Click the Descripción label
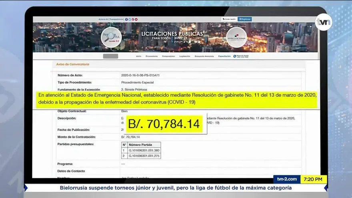The image size is (352, 198). 67,118
